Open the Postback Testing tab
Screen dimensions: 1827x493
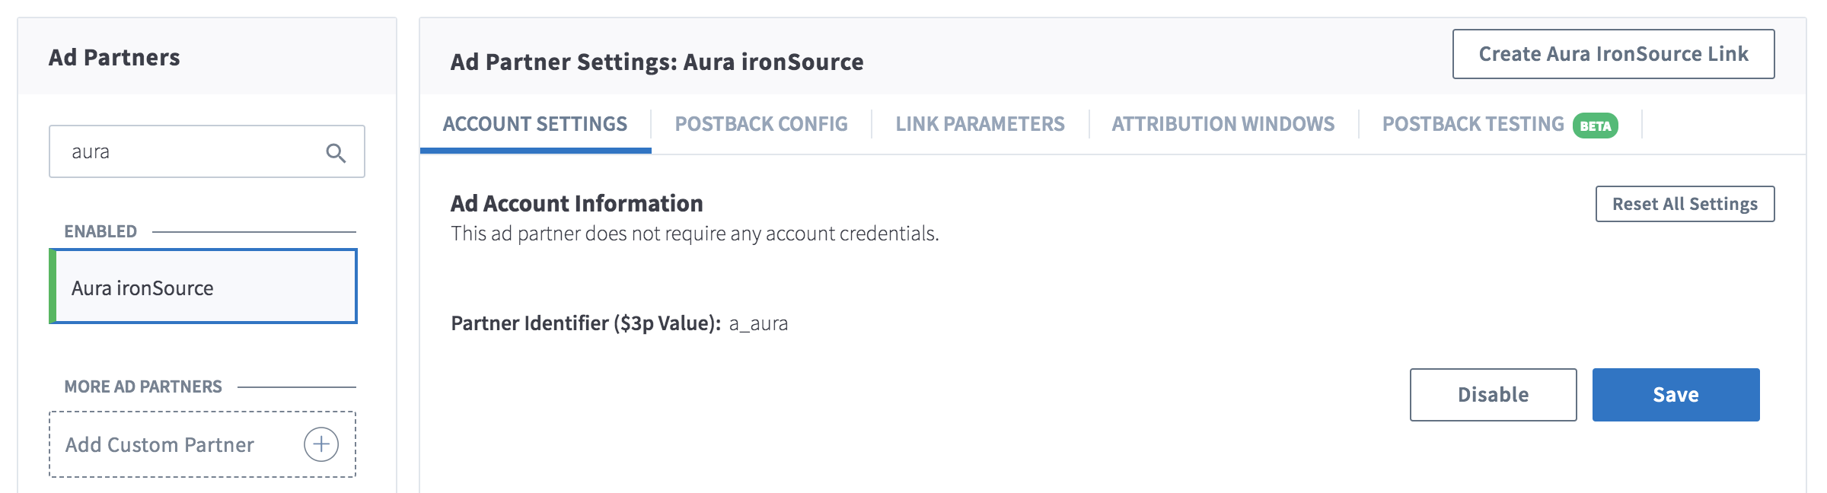[x=1500, y=124]
